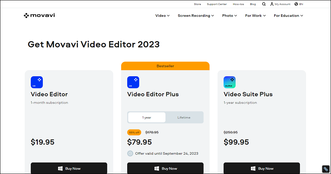
Task: Open the How-tos page
Action: 238,4
